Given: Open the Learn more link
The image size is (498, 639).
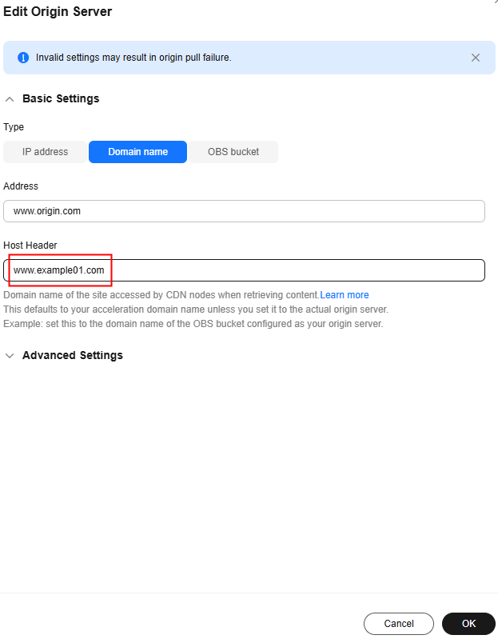Looking at the screenshot, I should (x=345, y=295).
